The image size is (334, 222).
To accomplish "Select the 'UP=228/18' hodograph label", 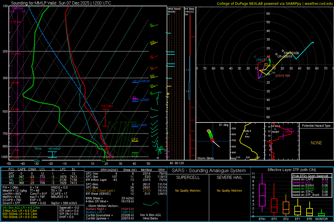I will [x=284, y=56].
